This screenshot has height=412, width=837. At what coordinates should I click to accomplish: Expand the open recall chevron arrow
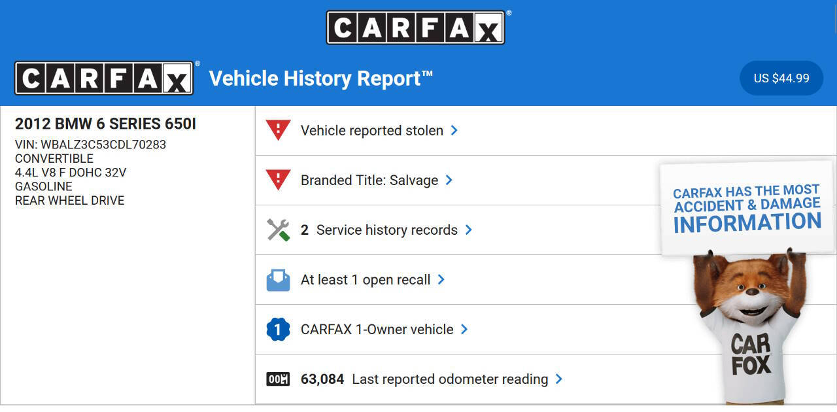[x=441, y=279]
